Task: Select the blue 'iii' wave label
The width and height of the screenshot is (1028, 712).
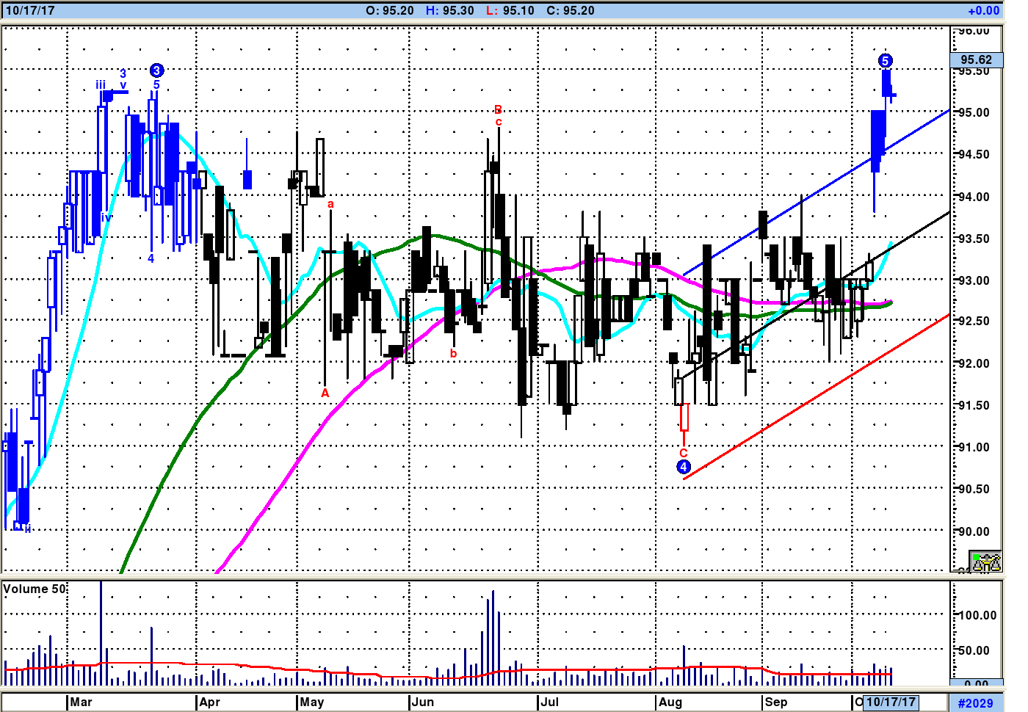Action: (x=101, y=85)
